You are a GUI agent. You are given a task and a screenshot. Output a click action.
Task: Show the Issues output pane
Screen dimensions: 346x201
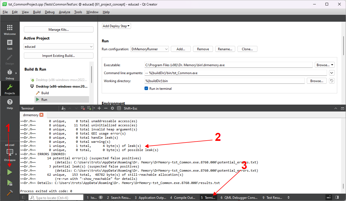tap(95, 197)
